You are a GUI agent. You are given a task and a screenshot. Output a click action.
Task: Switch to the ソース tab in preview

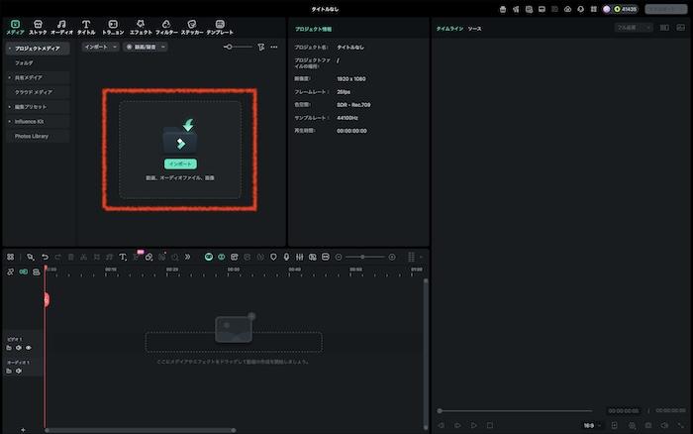point(475,29)
